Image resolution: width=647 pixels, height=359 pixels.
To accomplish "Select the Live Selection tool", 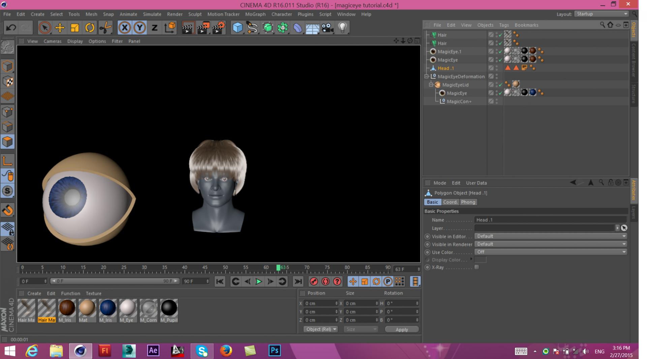I will (x=44, y=28).
